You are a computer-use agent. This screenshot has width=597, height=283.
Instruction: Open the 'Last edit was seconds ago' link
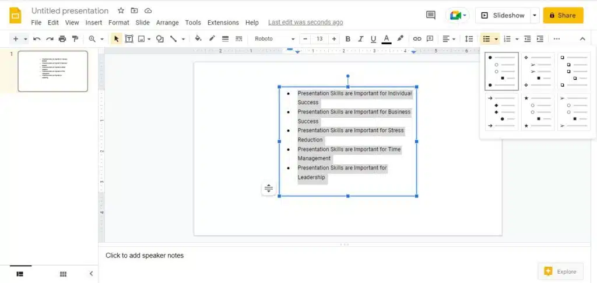(x=305, y=23)
